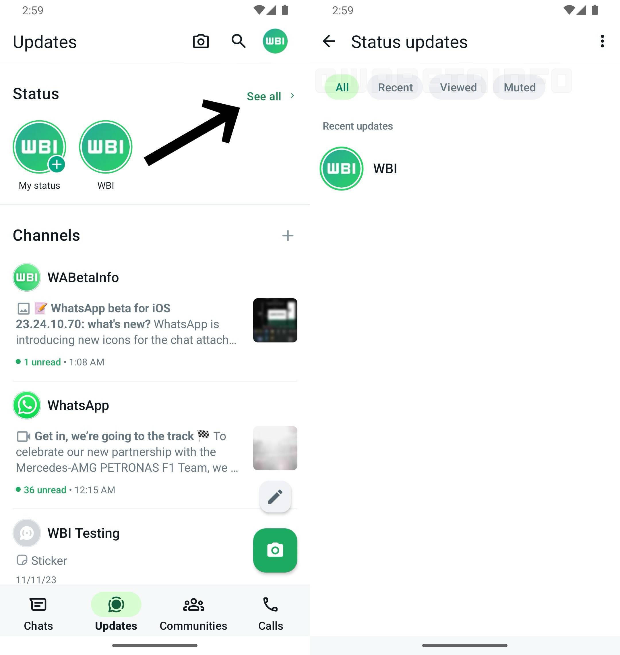Screen dimensions: 620x655
Task: Tap the add Channels plus button
Action: [x=287, y=236]
